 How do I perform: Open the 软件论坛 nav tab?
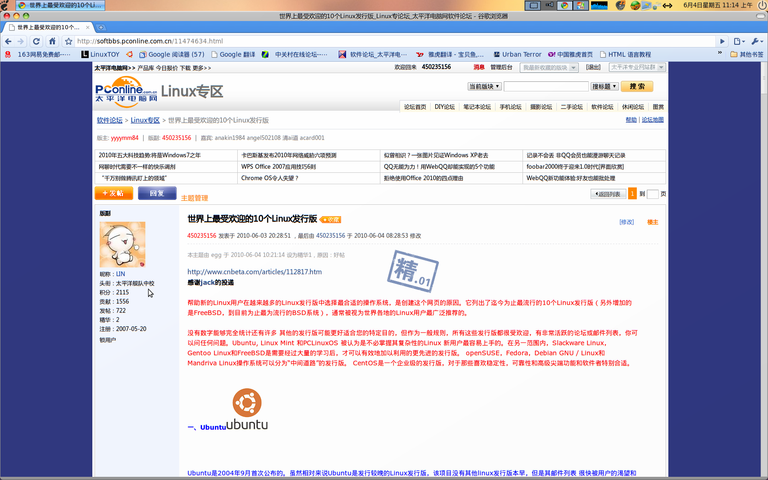[x=603, y=107]
